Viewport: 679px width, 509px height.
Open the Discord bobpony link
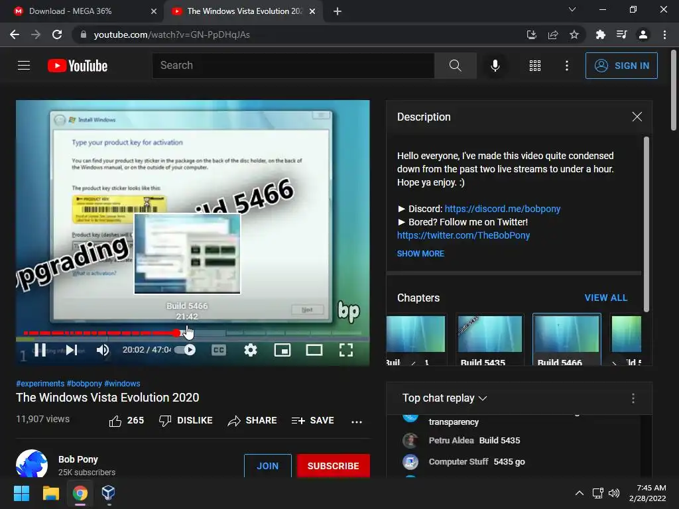click(503, 209)
